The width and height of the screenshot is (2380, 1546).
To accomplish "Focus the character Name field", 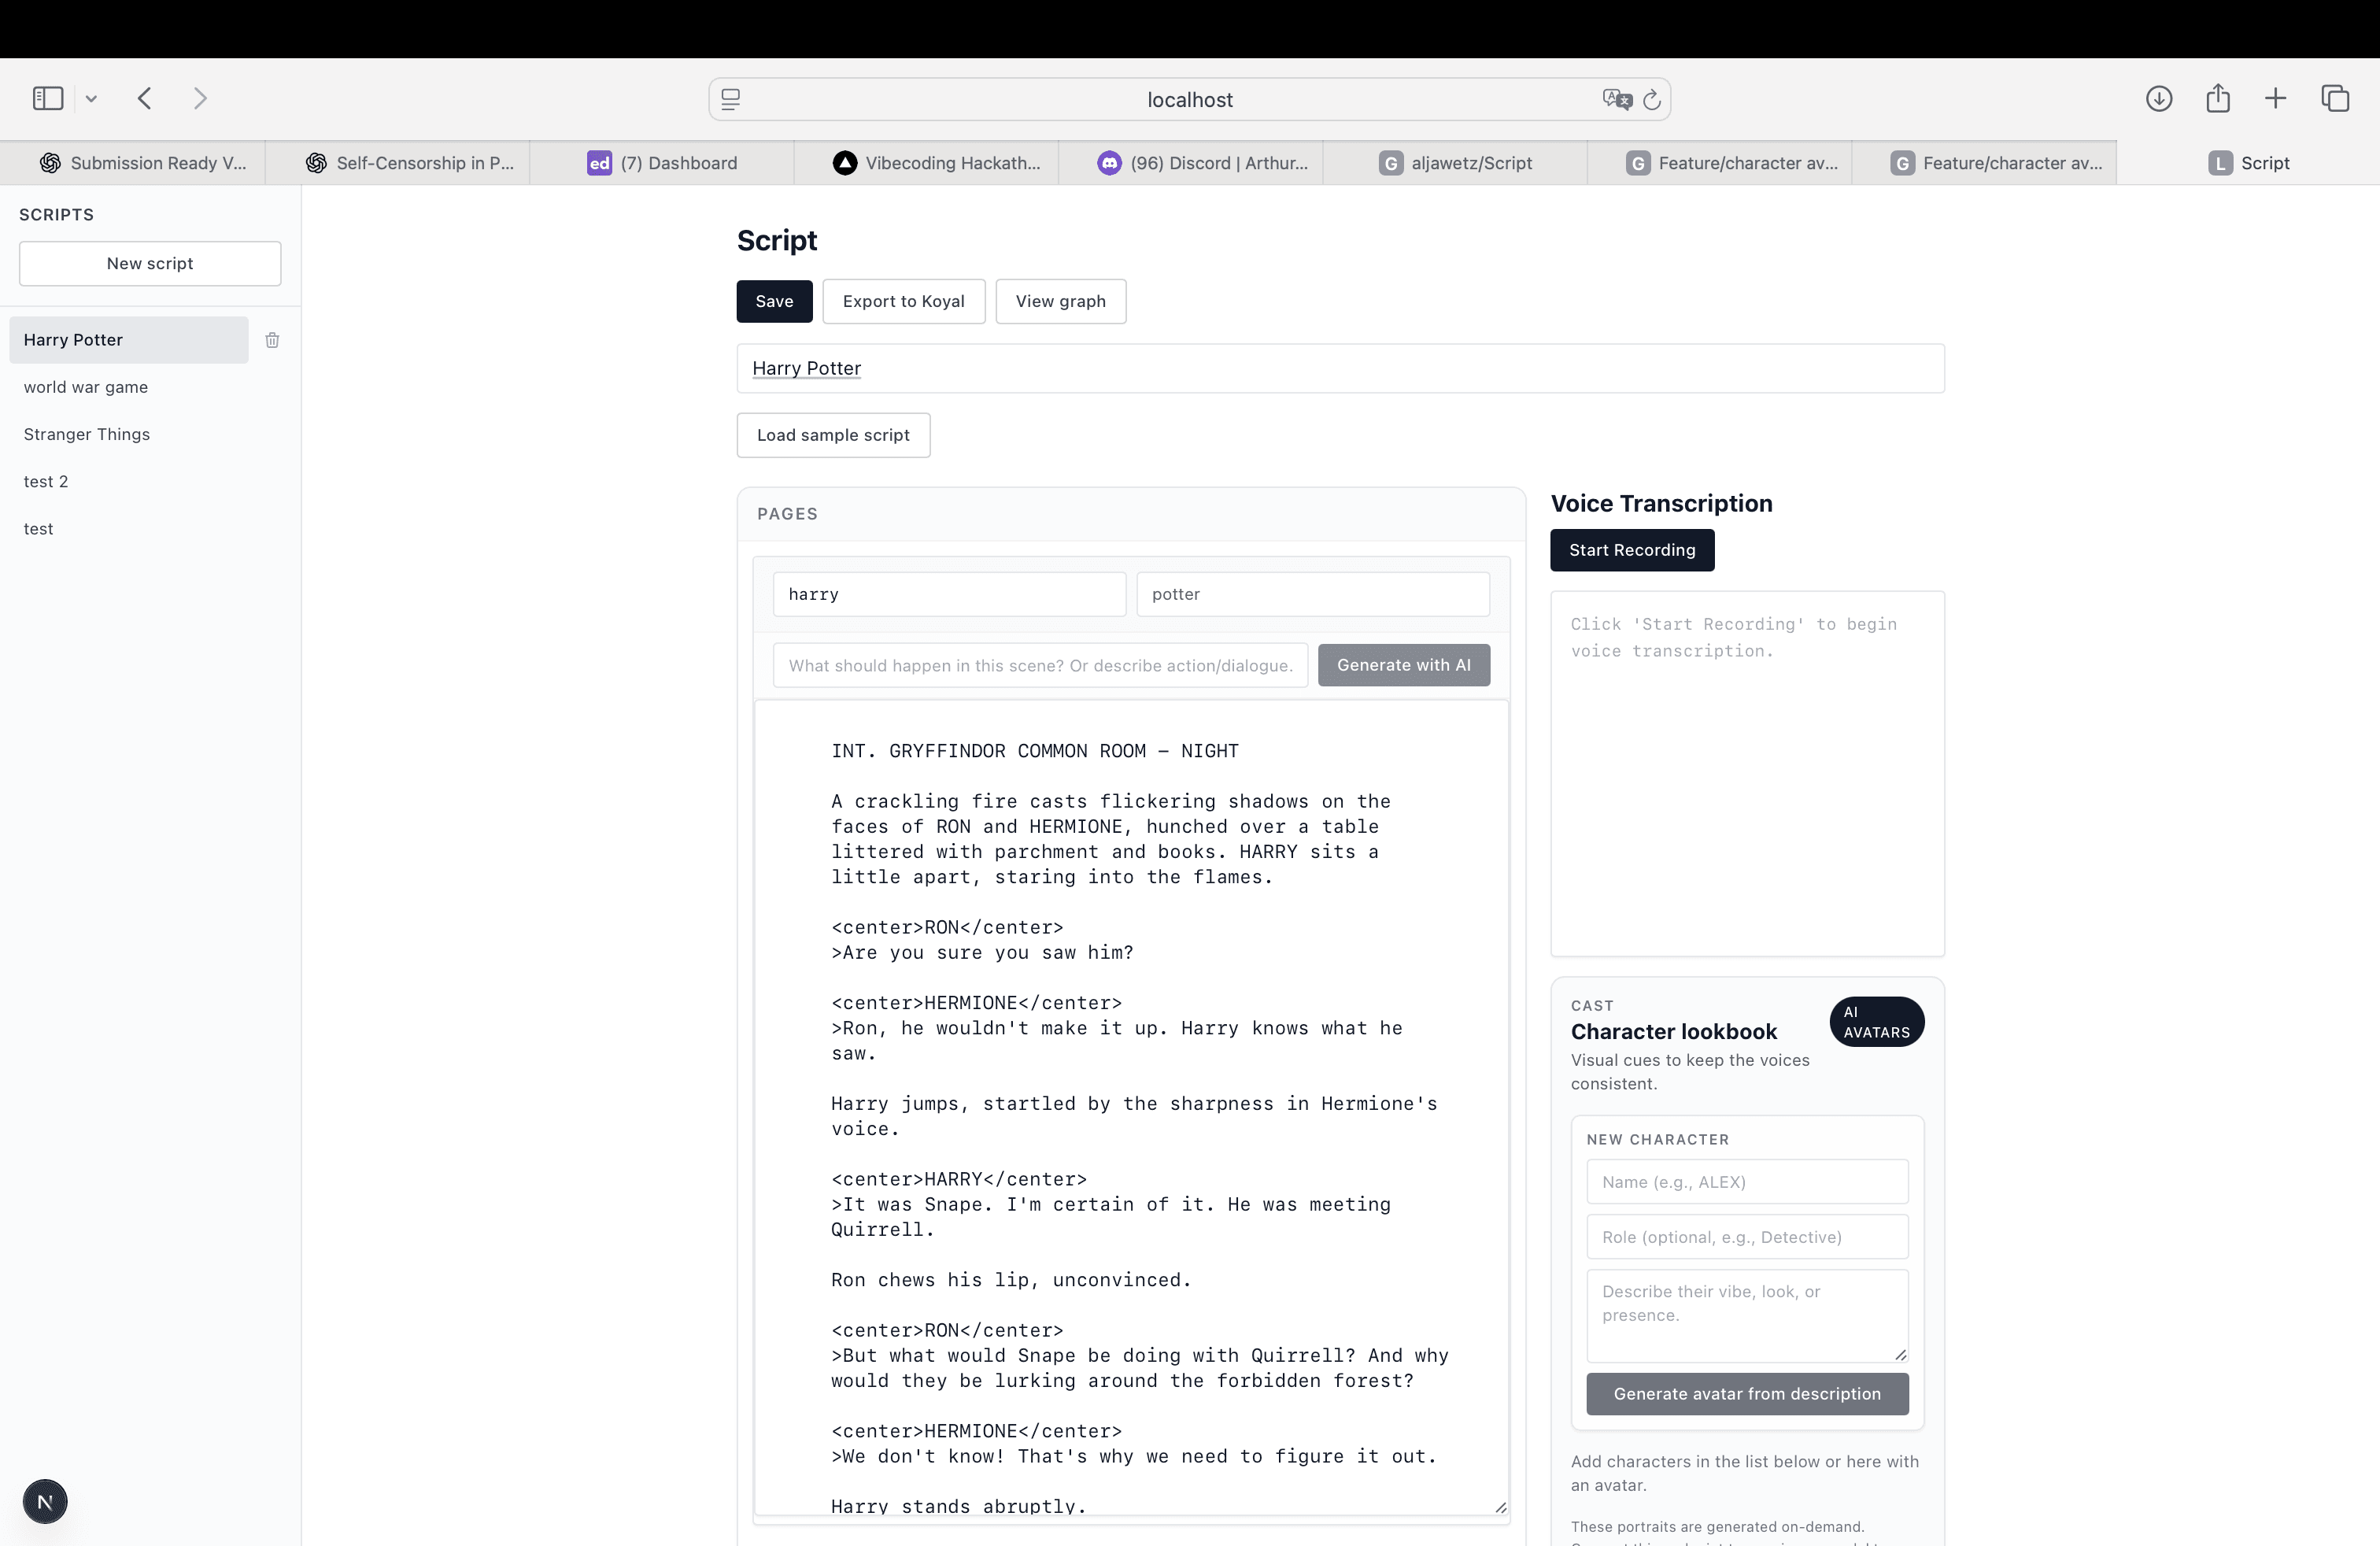I will 1747,1182.
